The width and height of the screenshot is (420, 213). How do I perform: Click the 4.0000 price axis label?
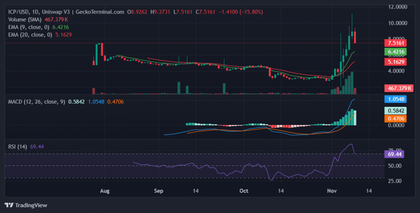click(396, 71)
